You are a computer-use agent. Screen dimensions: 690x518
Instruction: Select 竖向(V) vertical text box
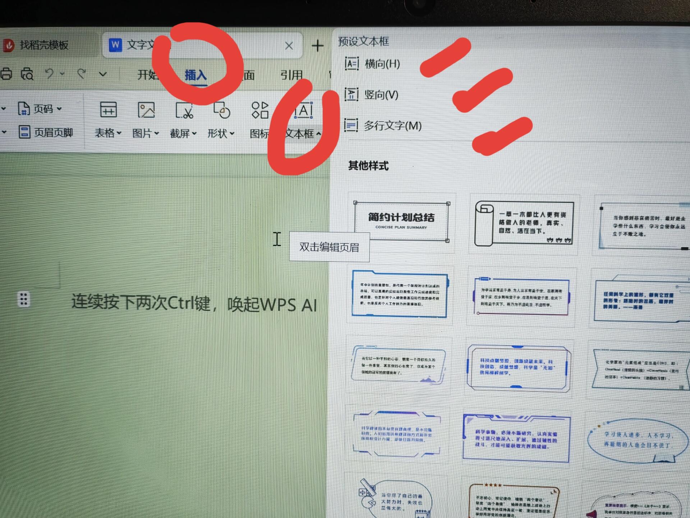[x=372, y=95]
